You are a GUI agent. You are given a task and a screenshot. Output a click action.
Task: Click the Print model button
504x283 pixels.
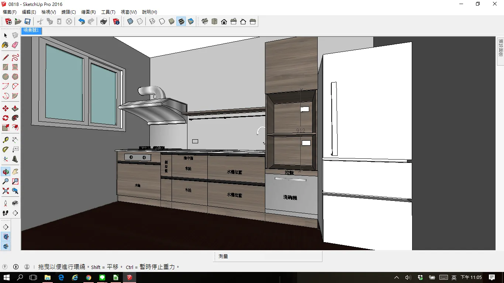point(104,22)
